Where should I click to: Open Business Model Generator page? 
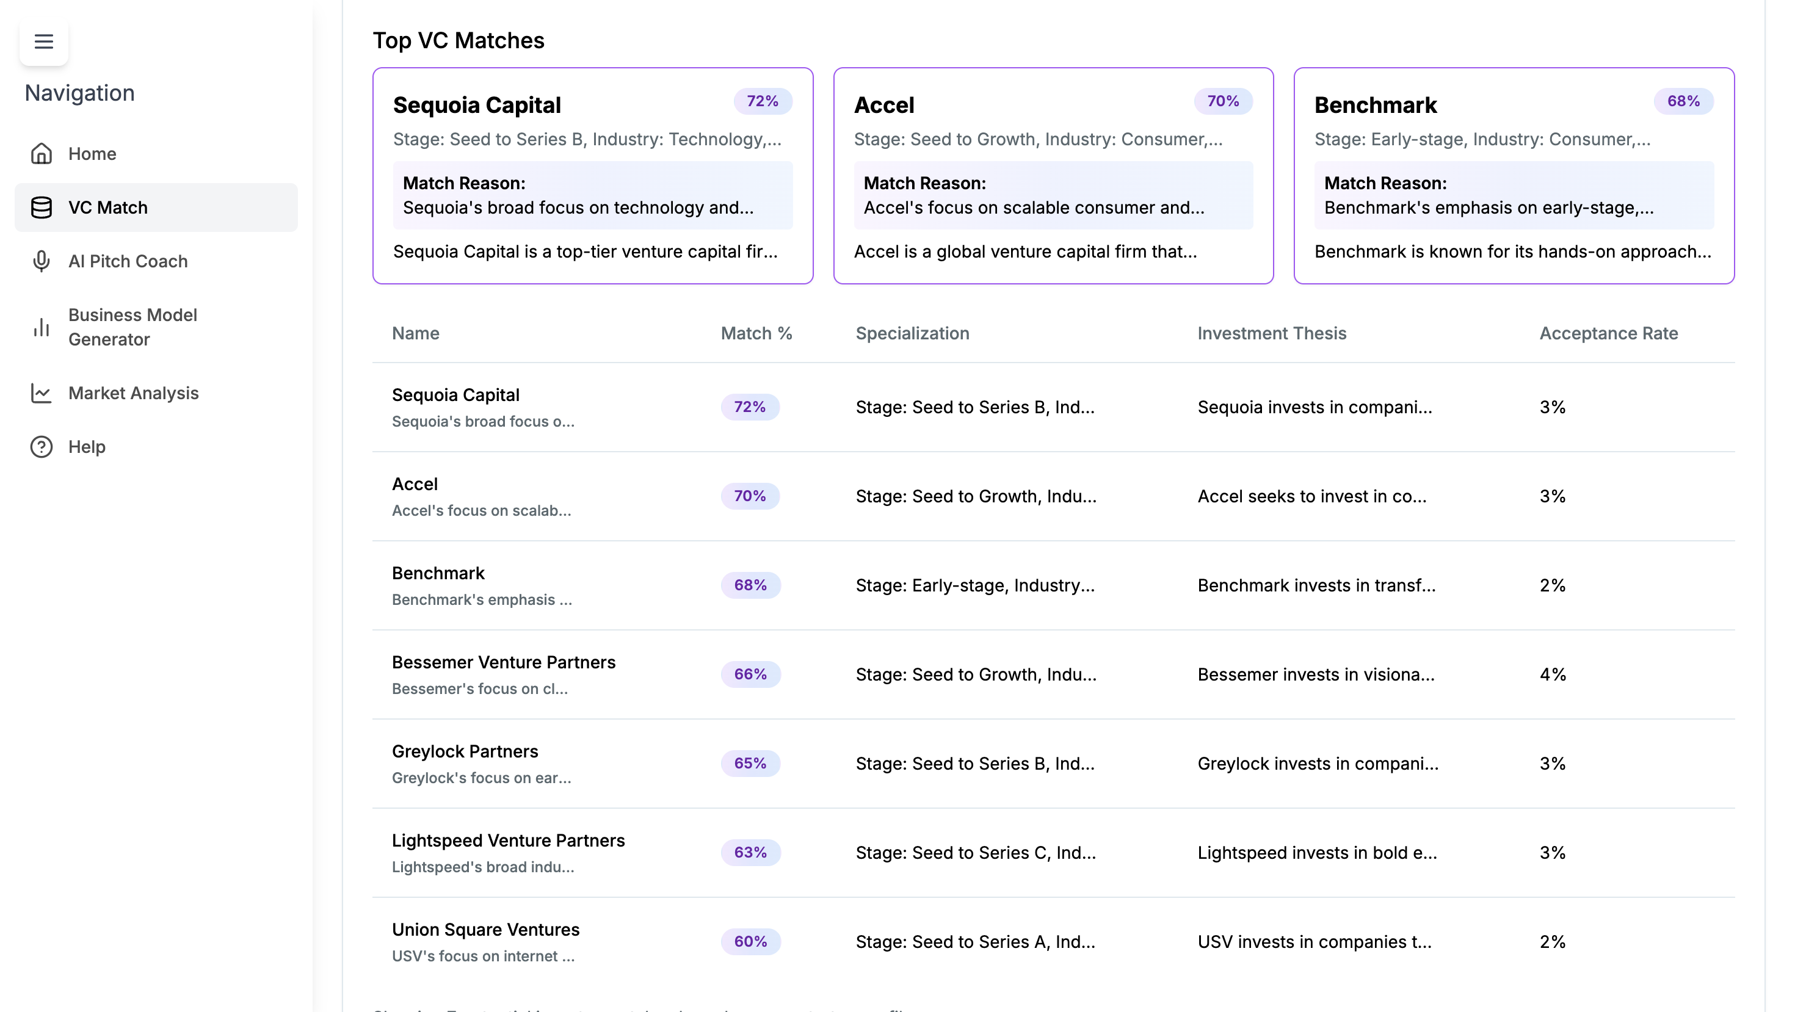[156, 327]
